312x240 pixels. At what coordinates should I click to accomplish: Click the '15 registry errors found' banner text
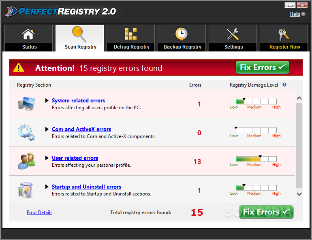pos(121,68)
